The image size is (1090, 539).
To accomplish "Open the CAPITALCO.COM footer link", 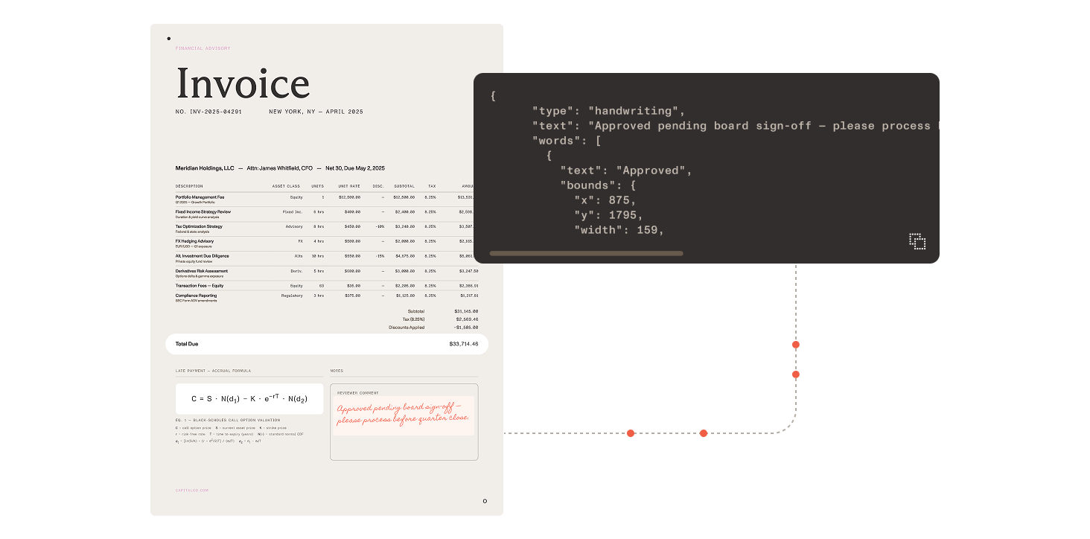I will tap(194, 491).
